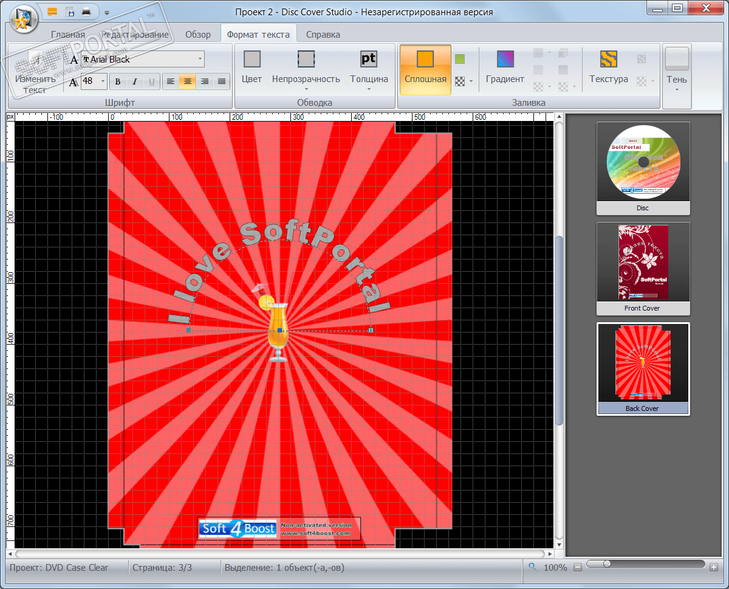Image resolution: width=729 pixels, height=589 pixels.
Task: Justify the text alignment
Action: 222,81
